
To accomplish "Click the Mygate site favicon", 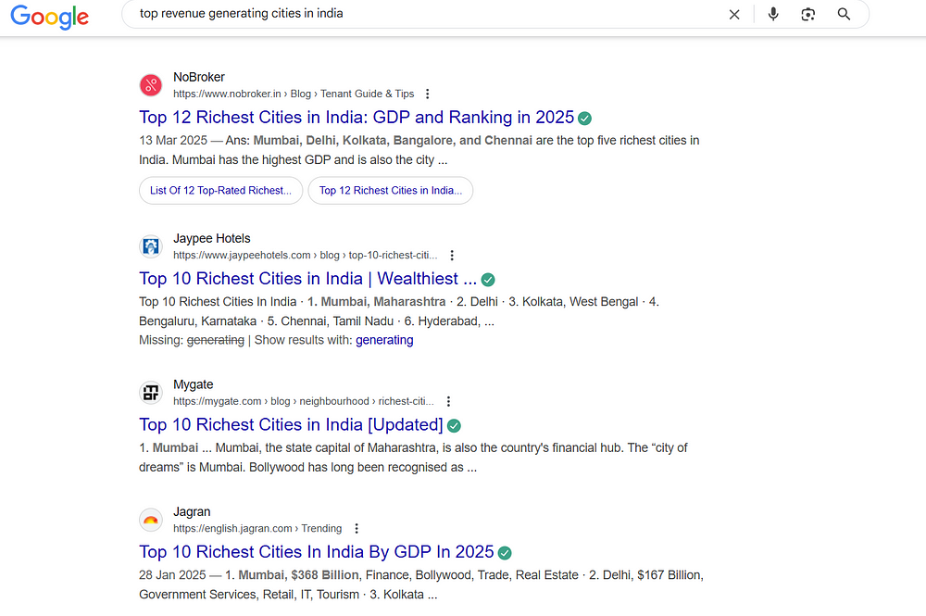I will (151, 392).
